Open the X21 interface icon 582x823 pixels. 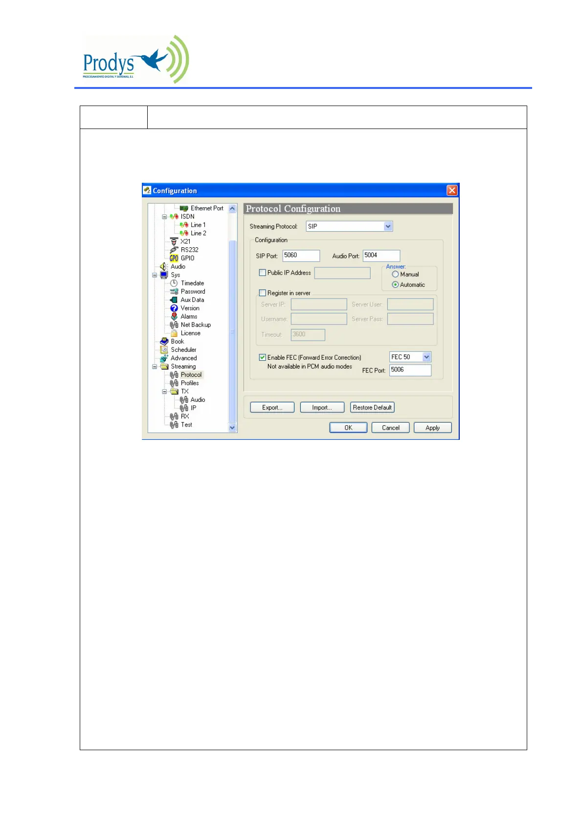174,241
